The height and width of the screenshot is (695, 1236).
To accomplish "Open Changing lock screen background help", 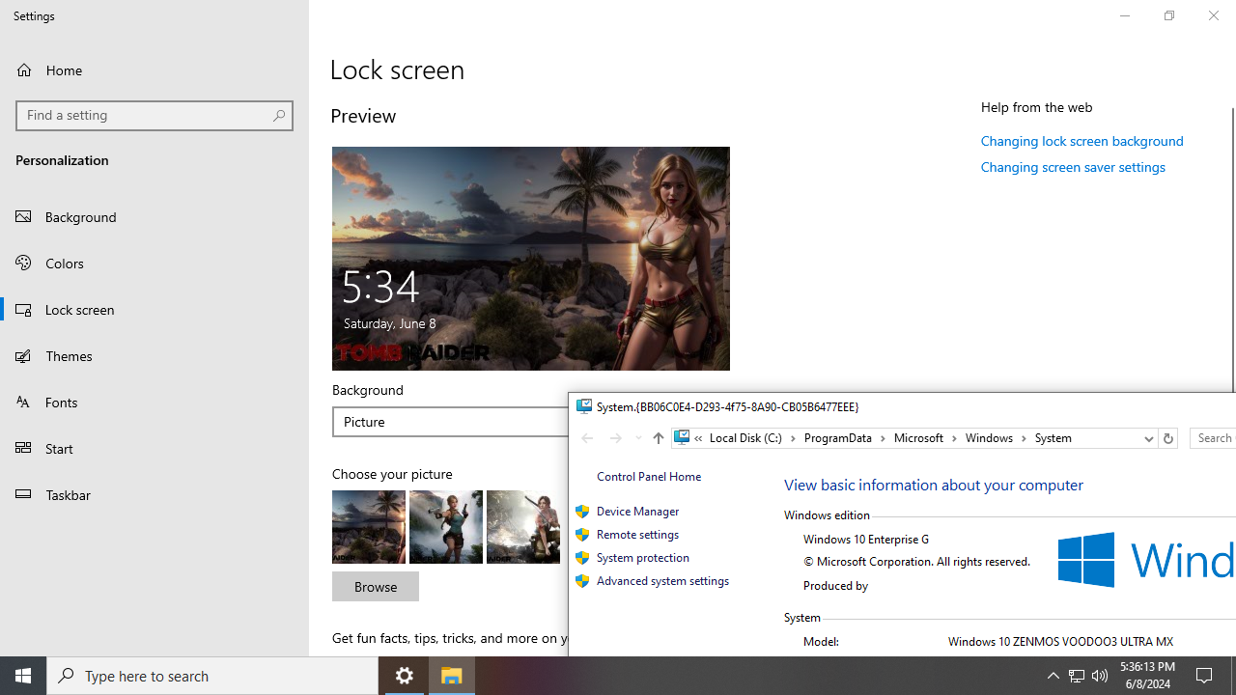I will pyautogui.click(x=1081, y=141).
